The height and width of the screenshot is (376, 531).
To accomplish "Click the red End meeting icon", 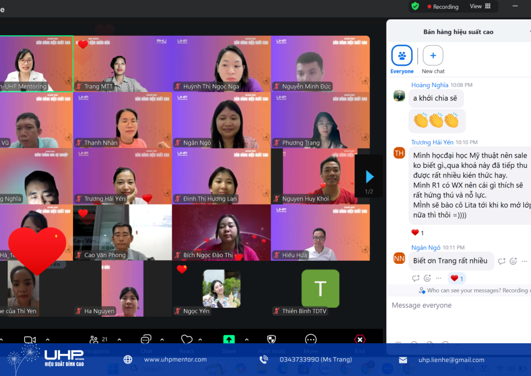I will pyautogui.click(x=359, y=340).
